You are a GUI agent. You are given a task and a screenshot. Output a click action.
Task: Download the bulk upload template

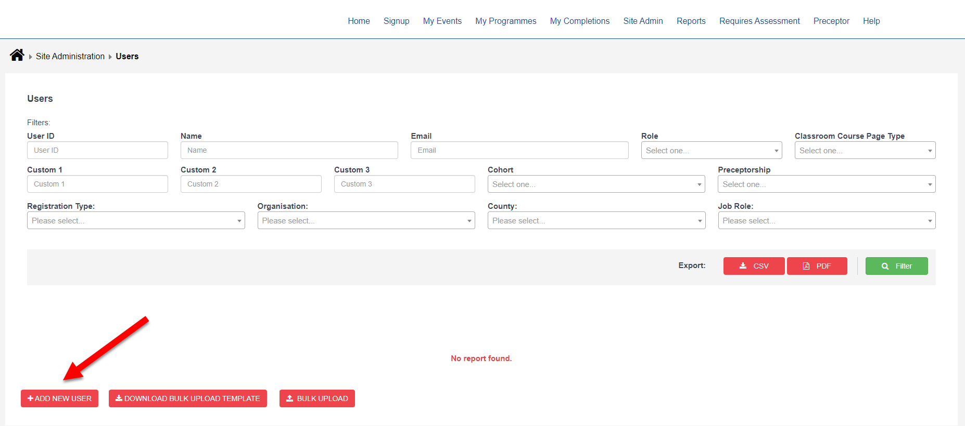coord(187,398)
